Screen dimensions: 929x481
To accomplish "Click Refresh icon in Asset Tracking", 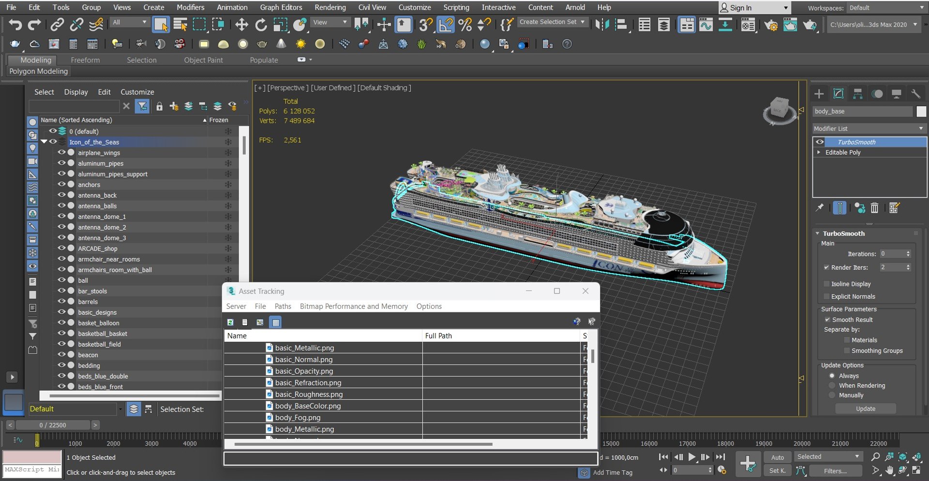I will click(230, 322).
